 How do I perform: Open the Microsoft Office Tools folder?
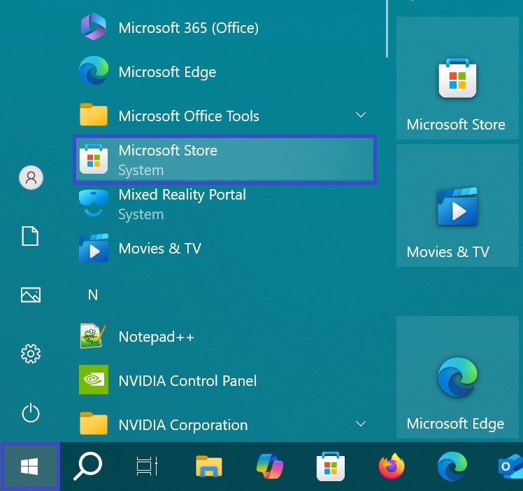click(225, 116)
